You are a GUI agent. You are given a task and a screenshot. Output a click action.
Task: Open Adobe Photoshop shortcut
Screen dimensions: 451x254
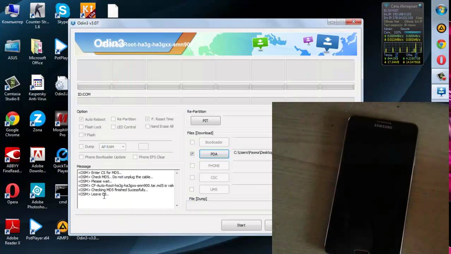tap(37, 196)
